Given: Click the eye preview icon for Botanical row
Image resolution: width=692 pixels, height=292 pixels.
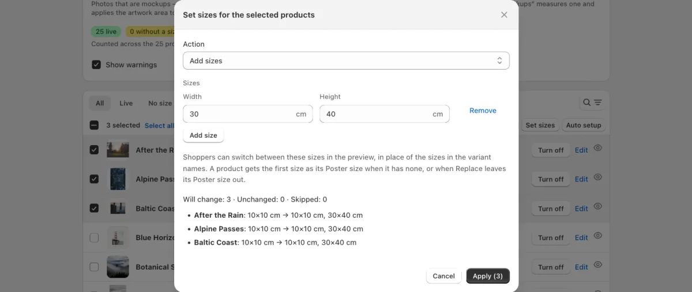Looking at the screenshot, I should pos(598,264).
